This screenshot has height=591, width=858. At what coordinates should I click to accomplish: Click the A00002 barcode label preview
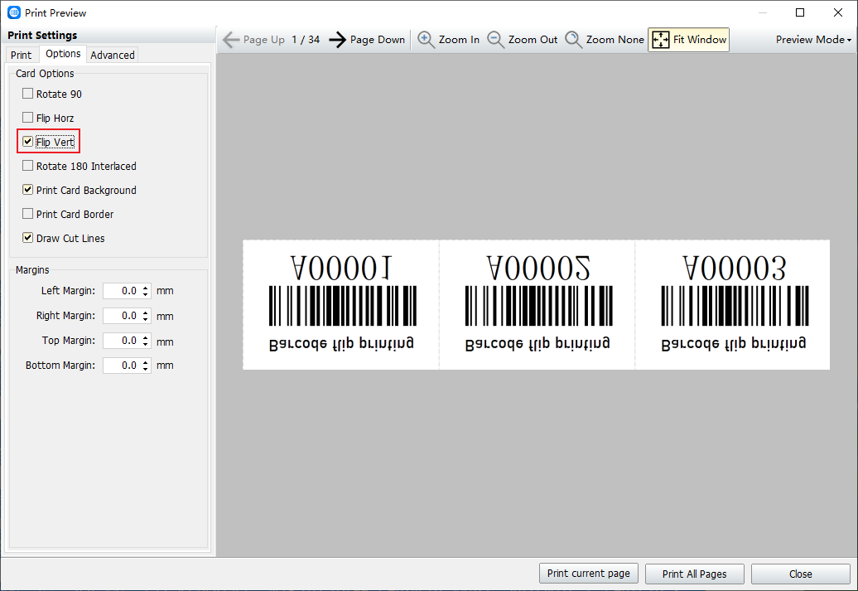pyautogui.click(x=537, y=304)
